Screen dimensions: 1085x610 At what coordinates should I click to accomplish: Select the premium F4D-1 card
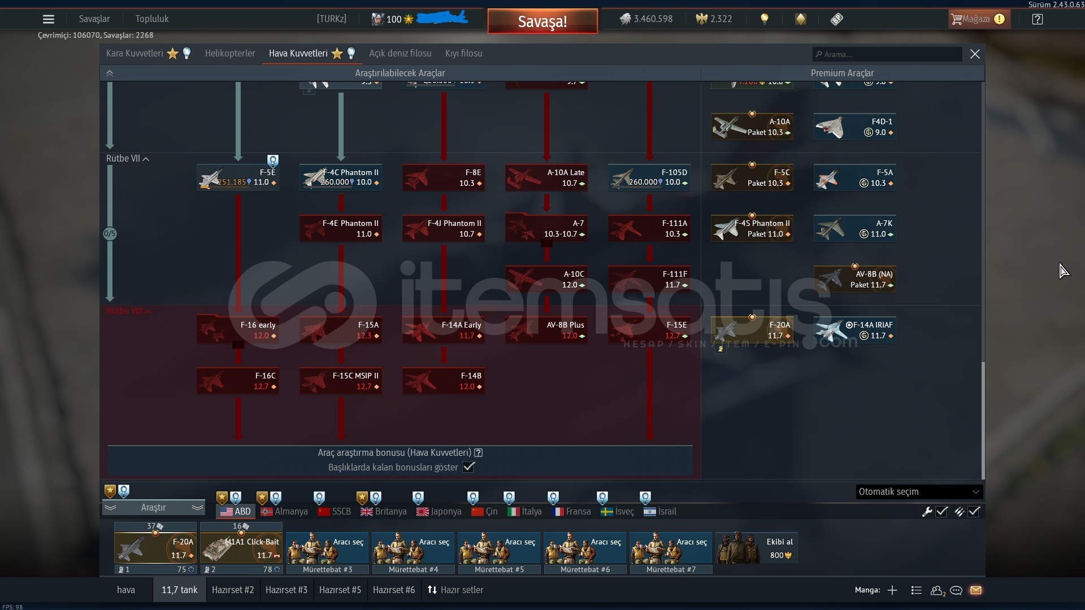(x=855, y=127)
